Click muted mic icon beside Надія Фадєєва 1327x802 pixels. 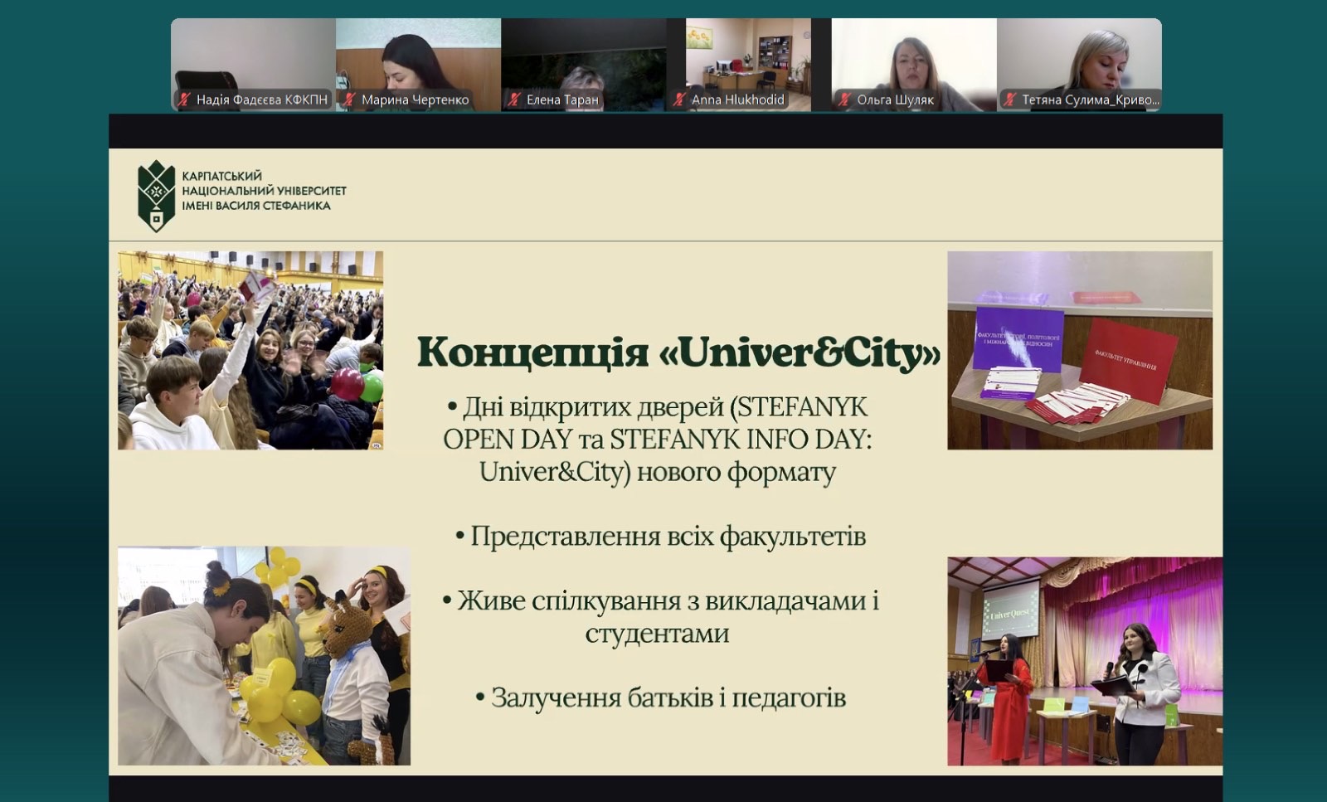tap(184, 100)
